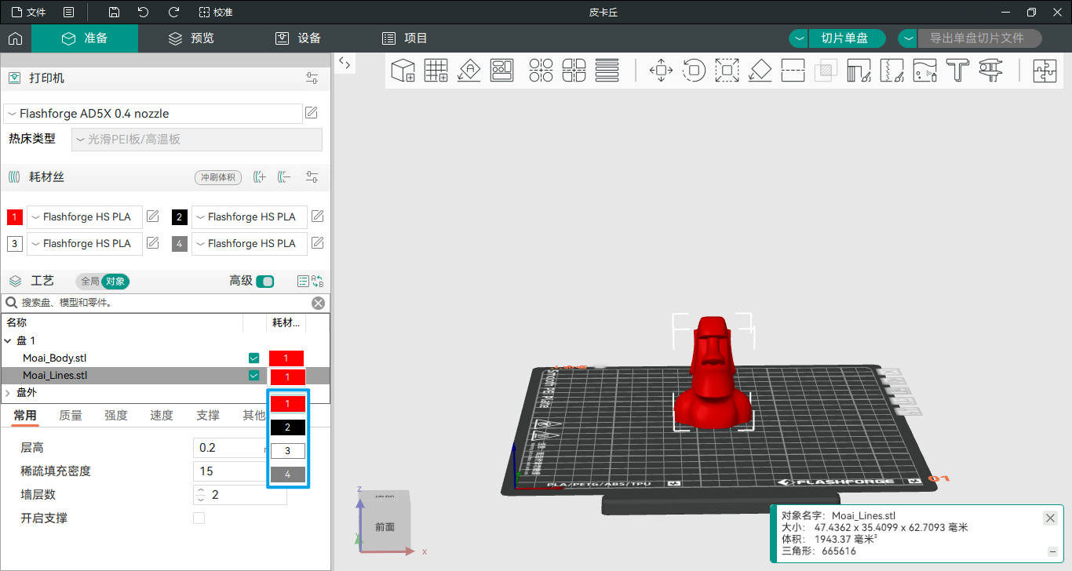Open the 导出单盘切片文件 dropdown arrow
The height and width of the screenshot is (571, 1072).
(907, 38)
